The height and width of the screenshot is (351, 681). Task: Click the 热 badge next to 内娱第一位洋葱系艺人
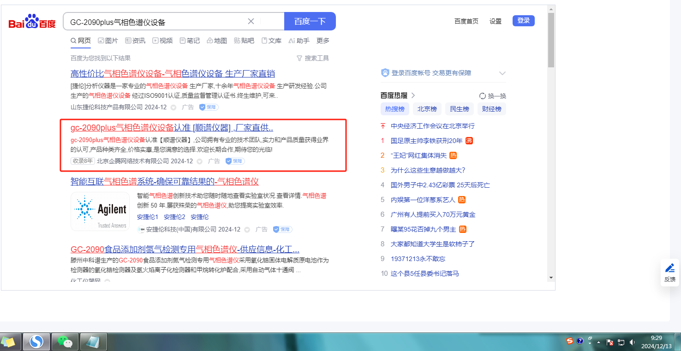(462, 200)
